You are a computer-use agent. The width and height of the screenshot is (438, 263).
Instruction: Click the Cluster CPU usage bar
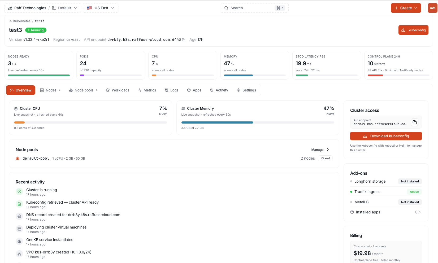pyautogui.click(x=90, y=122)
